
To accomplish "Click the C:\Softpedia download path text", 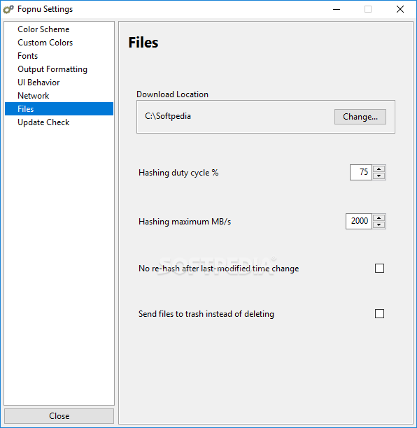I will pos(168,116).
